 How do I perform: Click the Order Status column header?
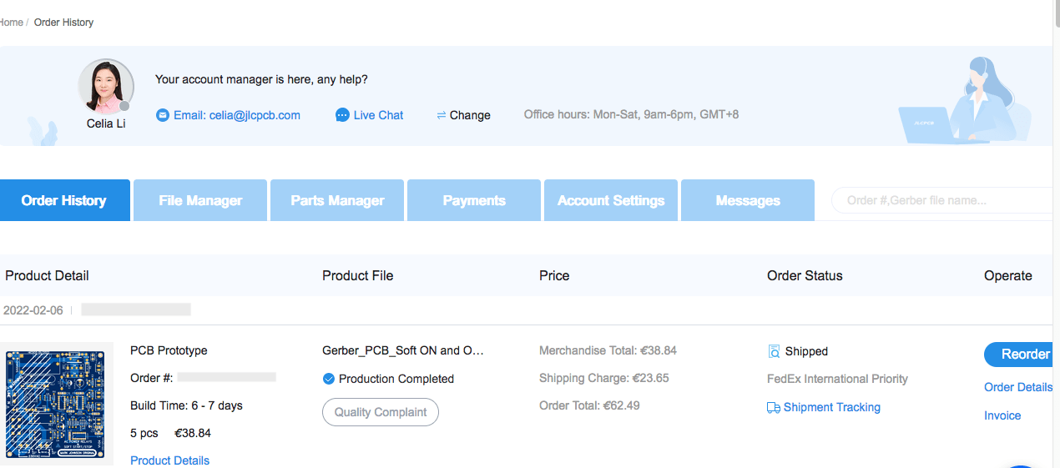pyautogui.click(x=805, y=276)
